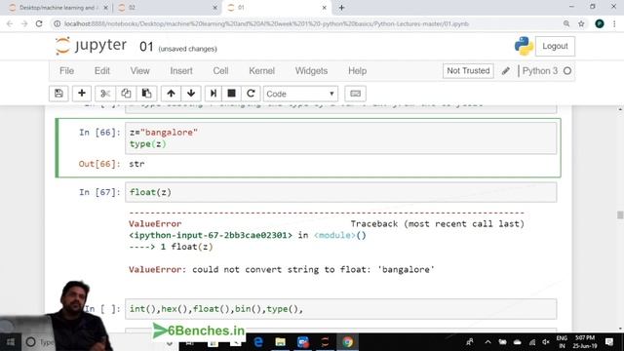
Task: Rename notebook by clicking title 01
Action: click(x=146, y=47)
